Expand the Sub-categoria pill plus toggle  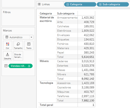tap(100, 4)
